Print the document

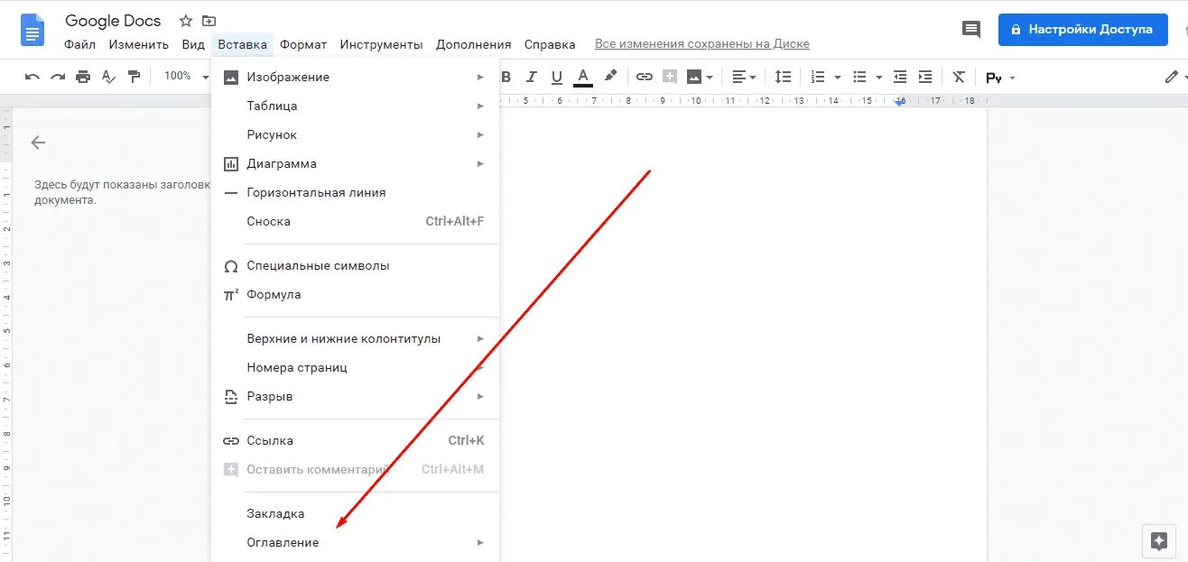point(83,77)
